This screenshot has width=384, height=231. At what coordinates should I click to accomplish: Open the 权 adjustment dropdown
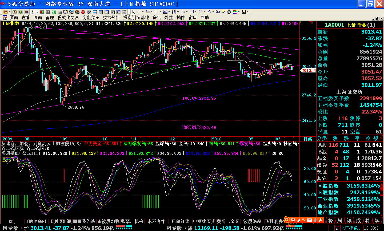(x=35, y=12)
